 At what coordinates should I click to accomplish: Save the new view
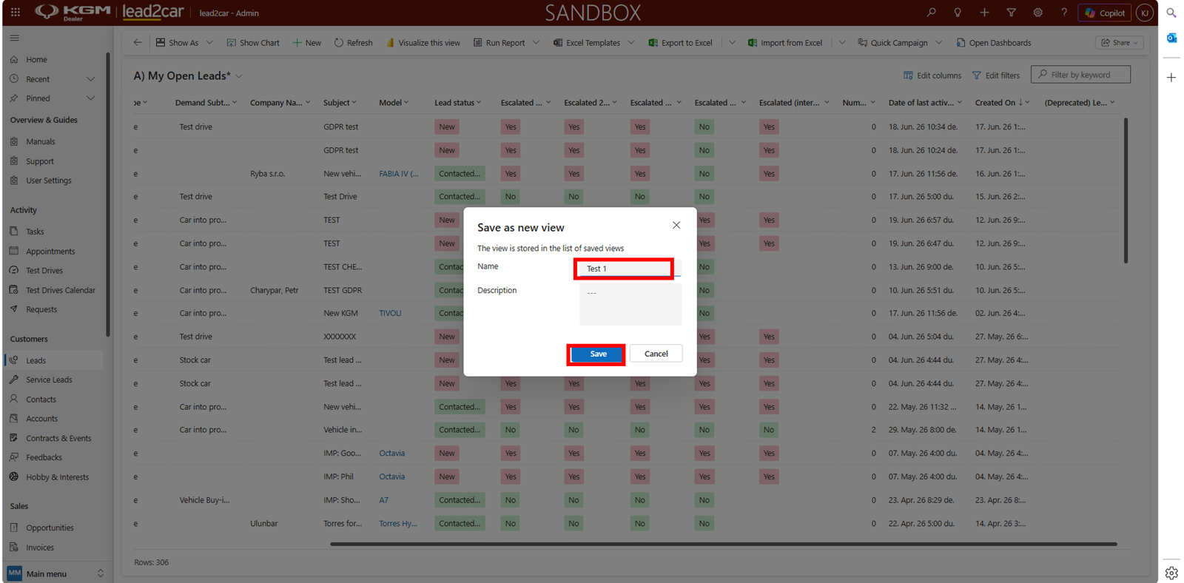pos(597,354)
